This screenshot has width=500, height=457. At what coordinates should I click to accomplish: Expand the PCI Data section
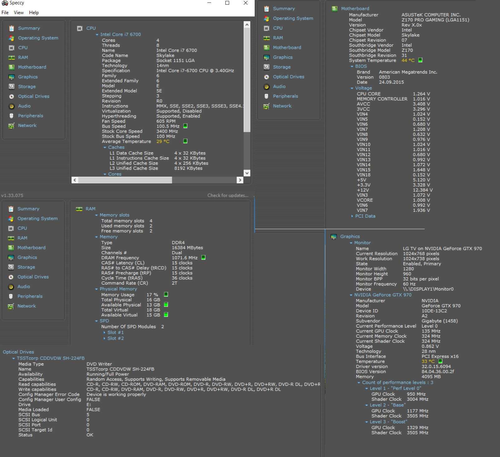click(x=352, y=216)
